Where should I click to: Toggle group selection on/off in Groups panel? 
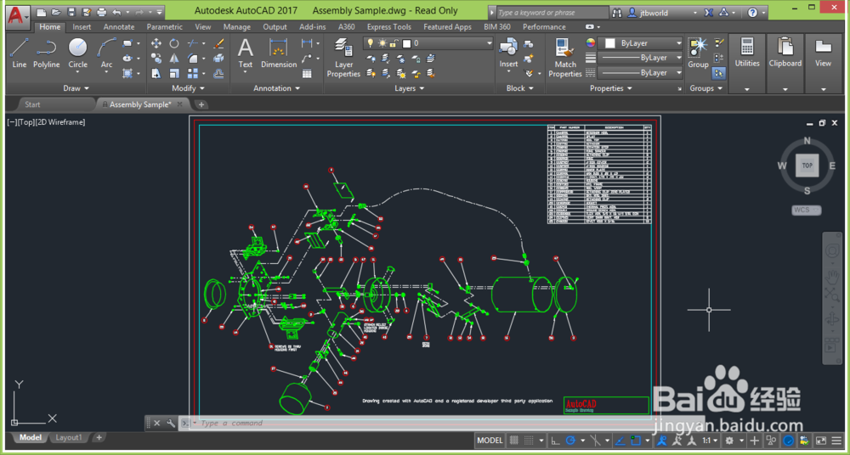point(719,73)
